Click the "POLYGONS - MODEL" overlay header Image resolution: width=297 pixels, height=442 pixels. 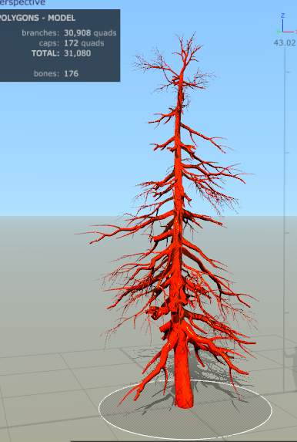pos(37,18)
